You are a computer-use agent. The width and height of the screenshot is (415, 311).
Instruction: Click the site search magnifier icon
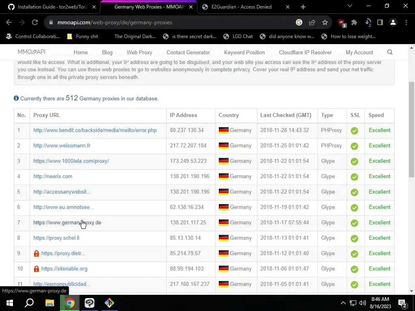(x=390, y=52)
